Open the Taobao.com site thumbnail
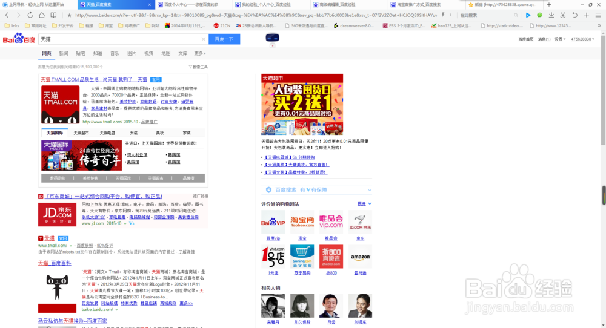 (302, 222)
